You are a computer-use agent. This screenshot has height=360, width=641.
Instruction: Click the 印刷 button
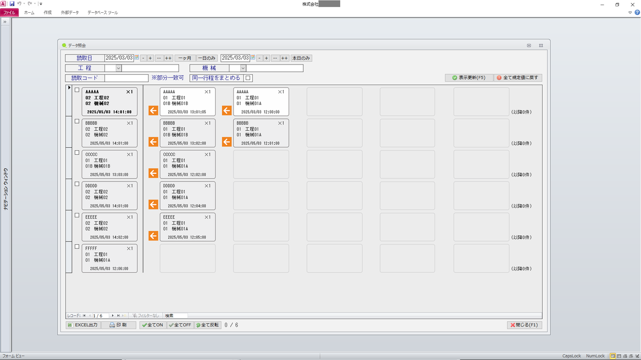point(119,325)
